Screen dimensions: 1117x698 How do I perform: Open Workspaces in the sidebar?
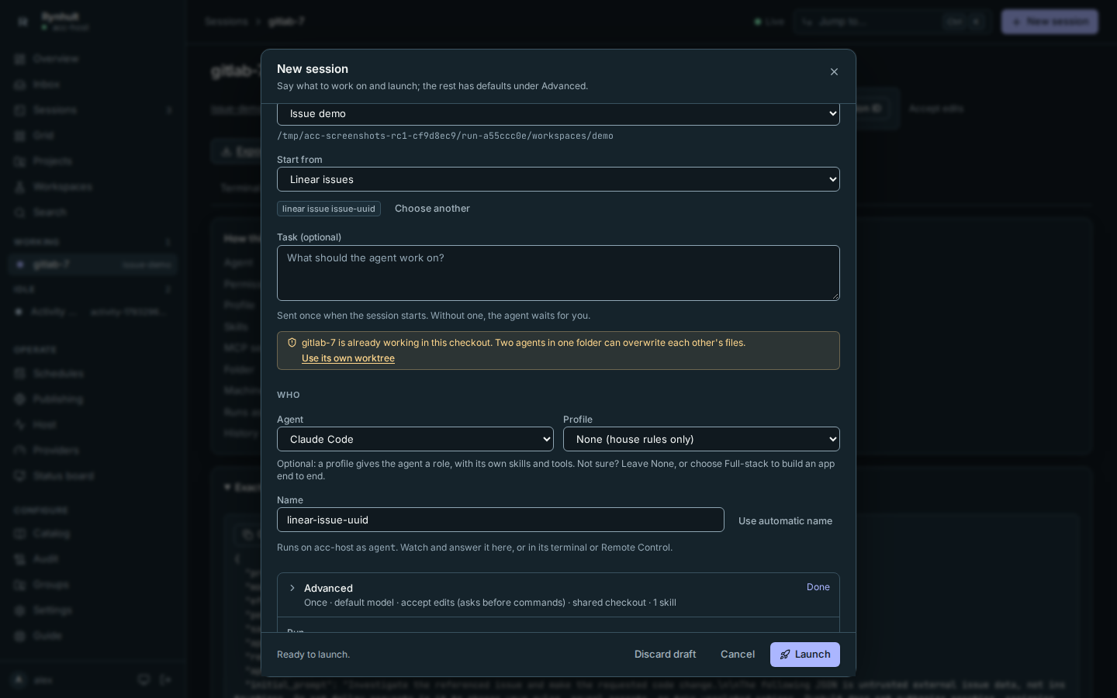coord(93,187)
